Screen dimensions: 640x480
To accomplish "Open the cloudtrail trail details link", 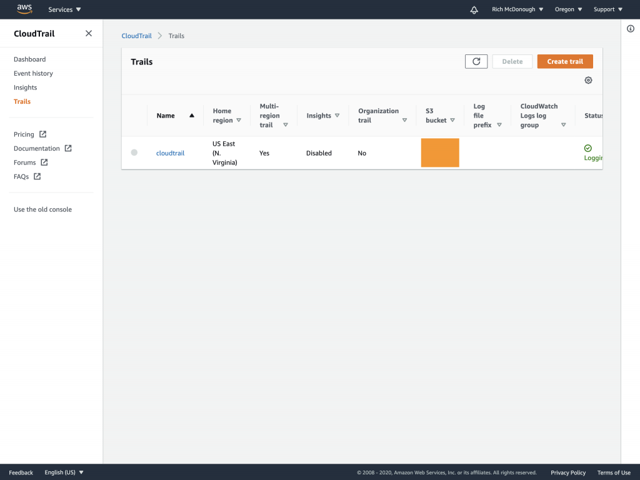I will tap(170, 152).
